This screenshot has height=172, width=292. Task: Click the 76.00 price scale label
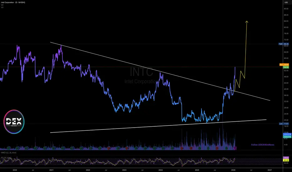[286, 33]
